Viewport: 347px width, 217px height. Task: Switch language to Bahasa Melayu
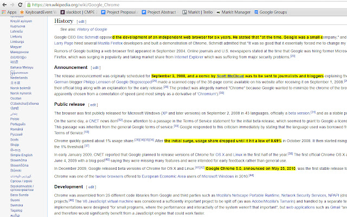[22, 67]
